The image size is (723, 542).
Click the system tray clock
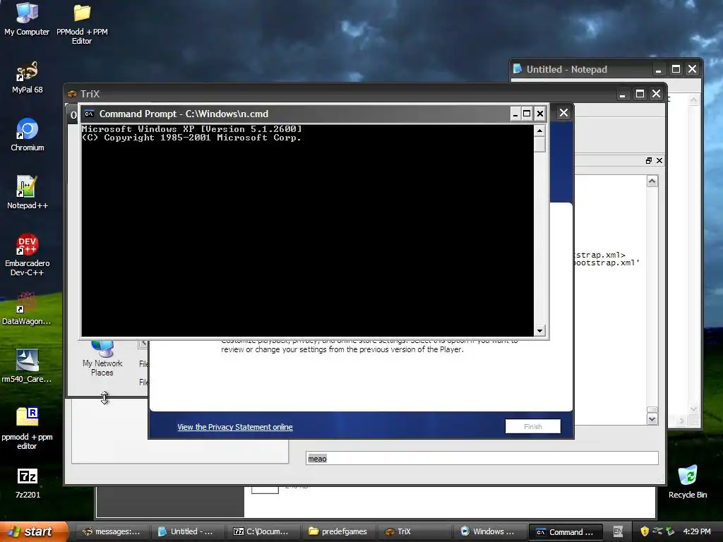coord(697,531)
